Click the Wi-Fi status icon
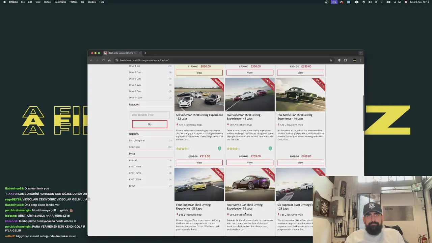 point(382,2)
